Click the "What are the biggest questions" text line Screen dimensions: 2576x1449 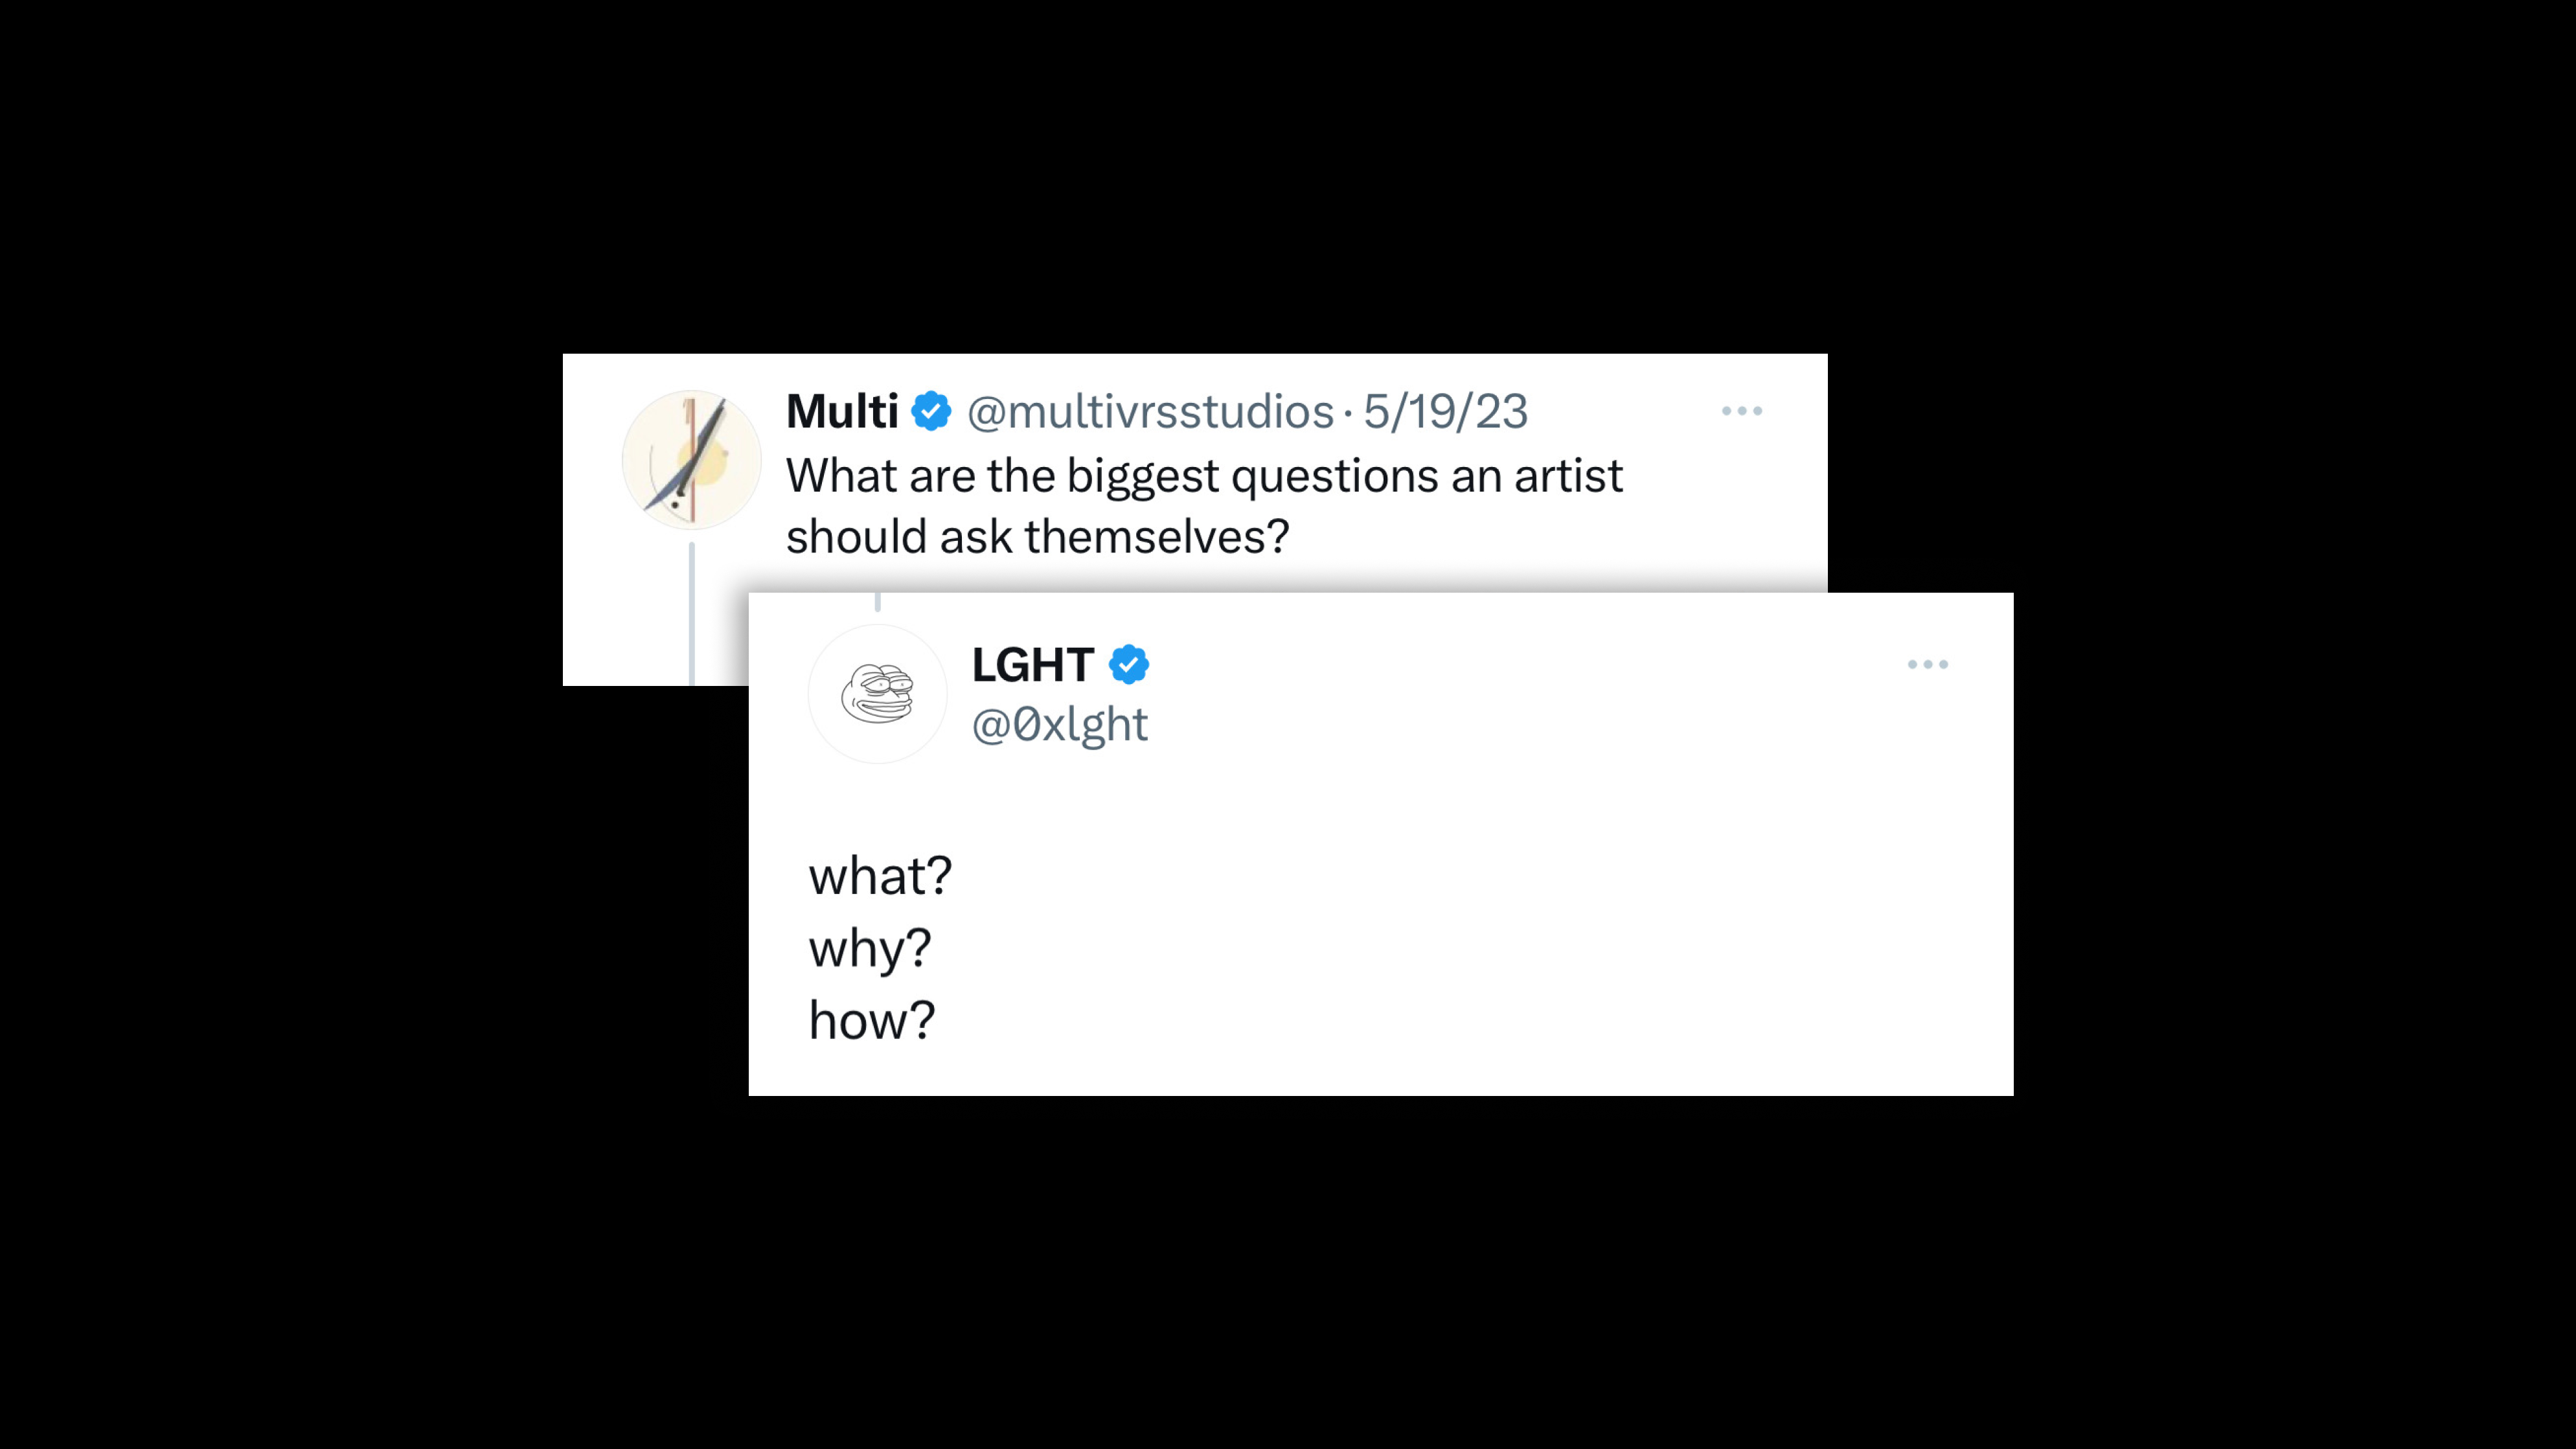(x=1204, y=476)
